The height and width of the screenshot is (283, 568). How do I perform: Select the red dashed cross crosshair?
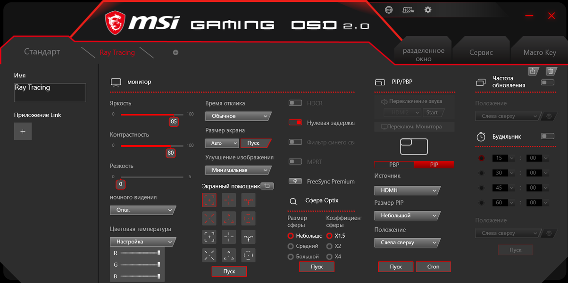[229, 200]
